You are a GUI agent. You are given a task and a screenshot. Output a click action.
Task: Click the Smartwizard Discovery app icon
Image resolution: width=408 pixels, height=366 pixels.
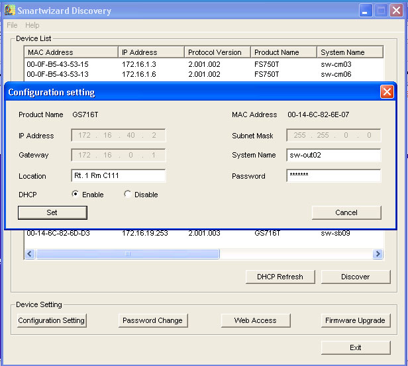(10, 10)
